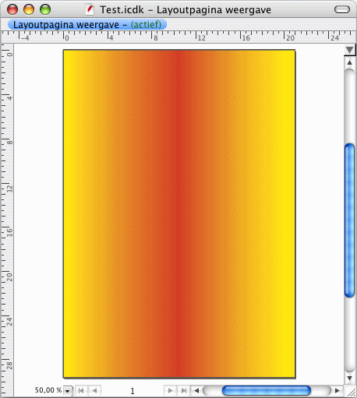Viewport: 357px width, 398px height.
Task: Go to the next page arrow
Action: point(171,390)
